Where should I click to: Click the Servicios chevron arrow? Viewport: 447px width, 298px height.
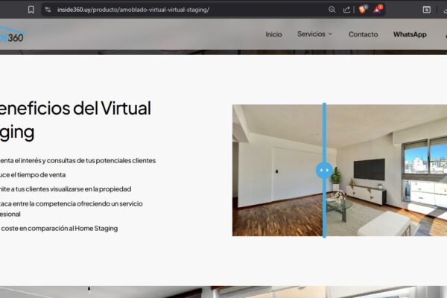click(330, 34)
